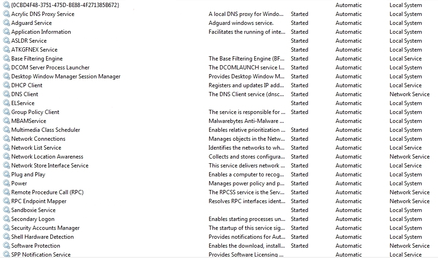438x258 pixels.
Task: Select the Multimedia Class Scheduler service
Action: (x=46, y=130)
